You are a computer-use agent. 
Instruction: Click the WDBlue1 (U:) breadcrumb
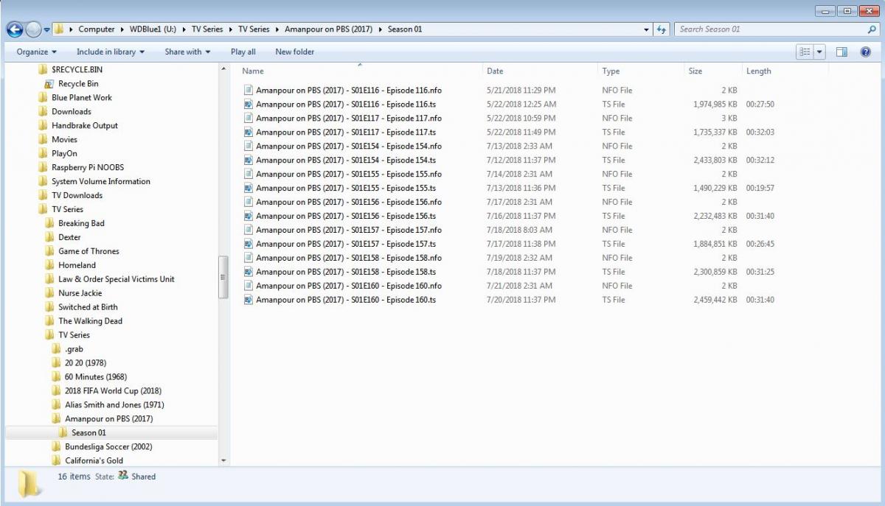pos(153,29)
